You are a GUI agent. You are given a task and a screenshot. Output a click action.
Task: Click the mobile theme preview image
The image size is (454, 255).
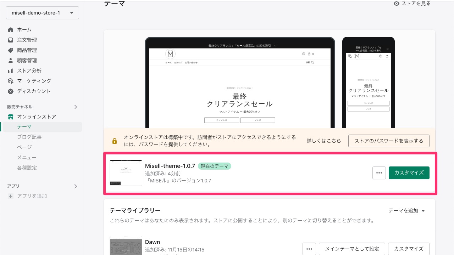(368, 83)
